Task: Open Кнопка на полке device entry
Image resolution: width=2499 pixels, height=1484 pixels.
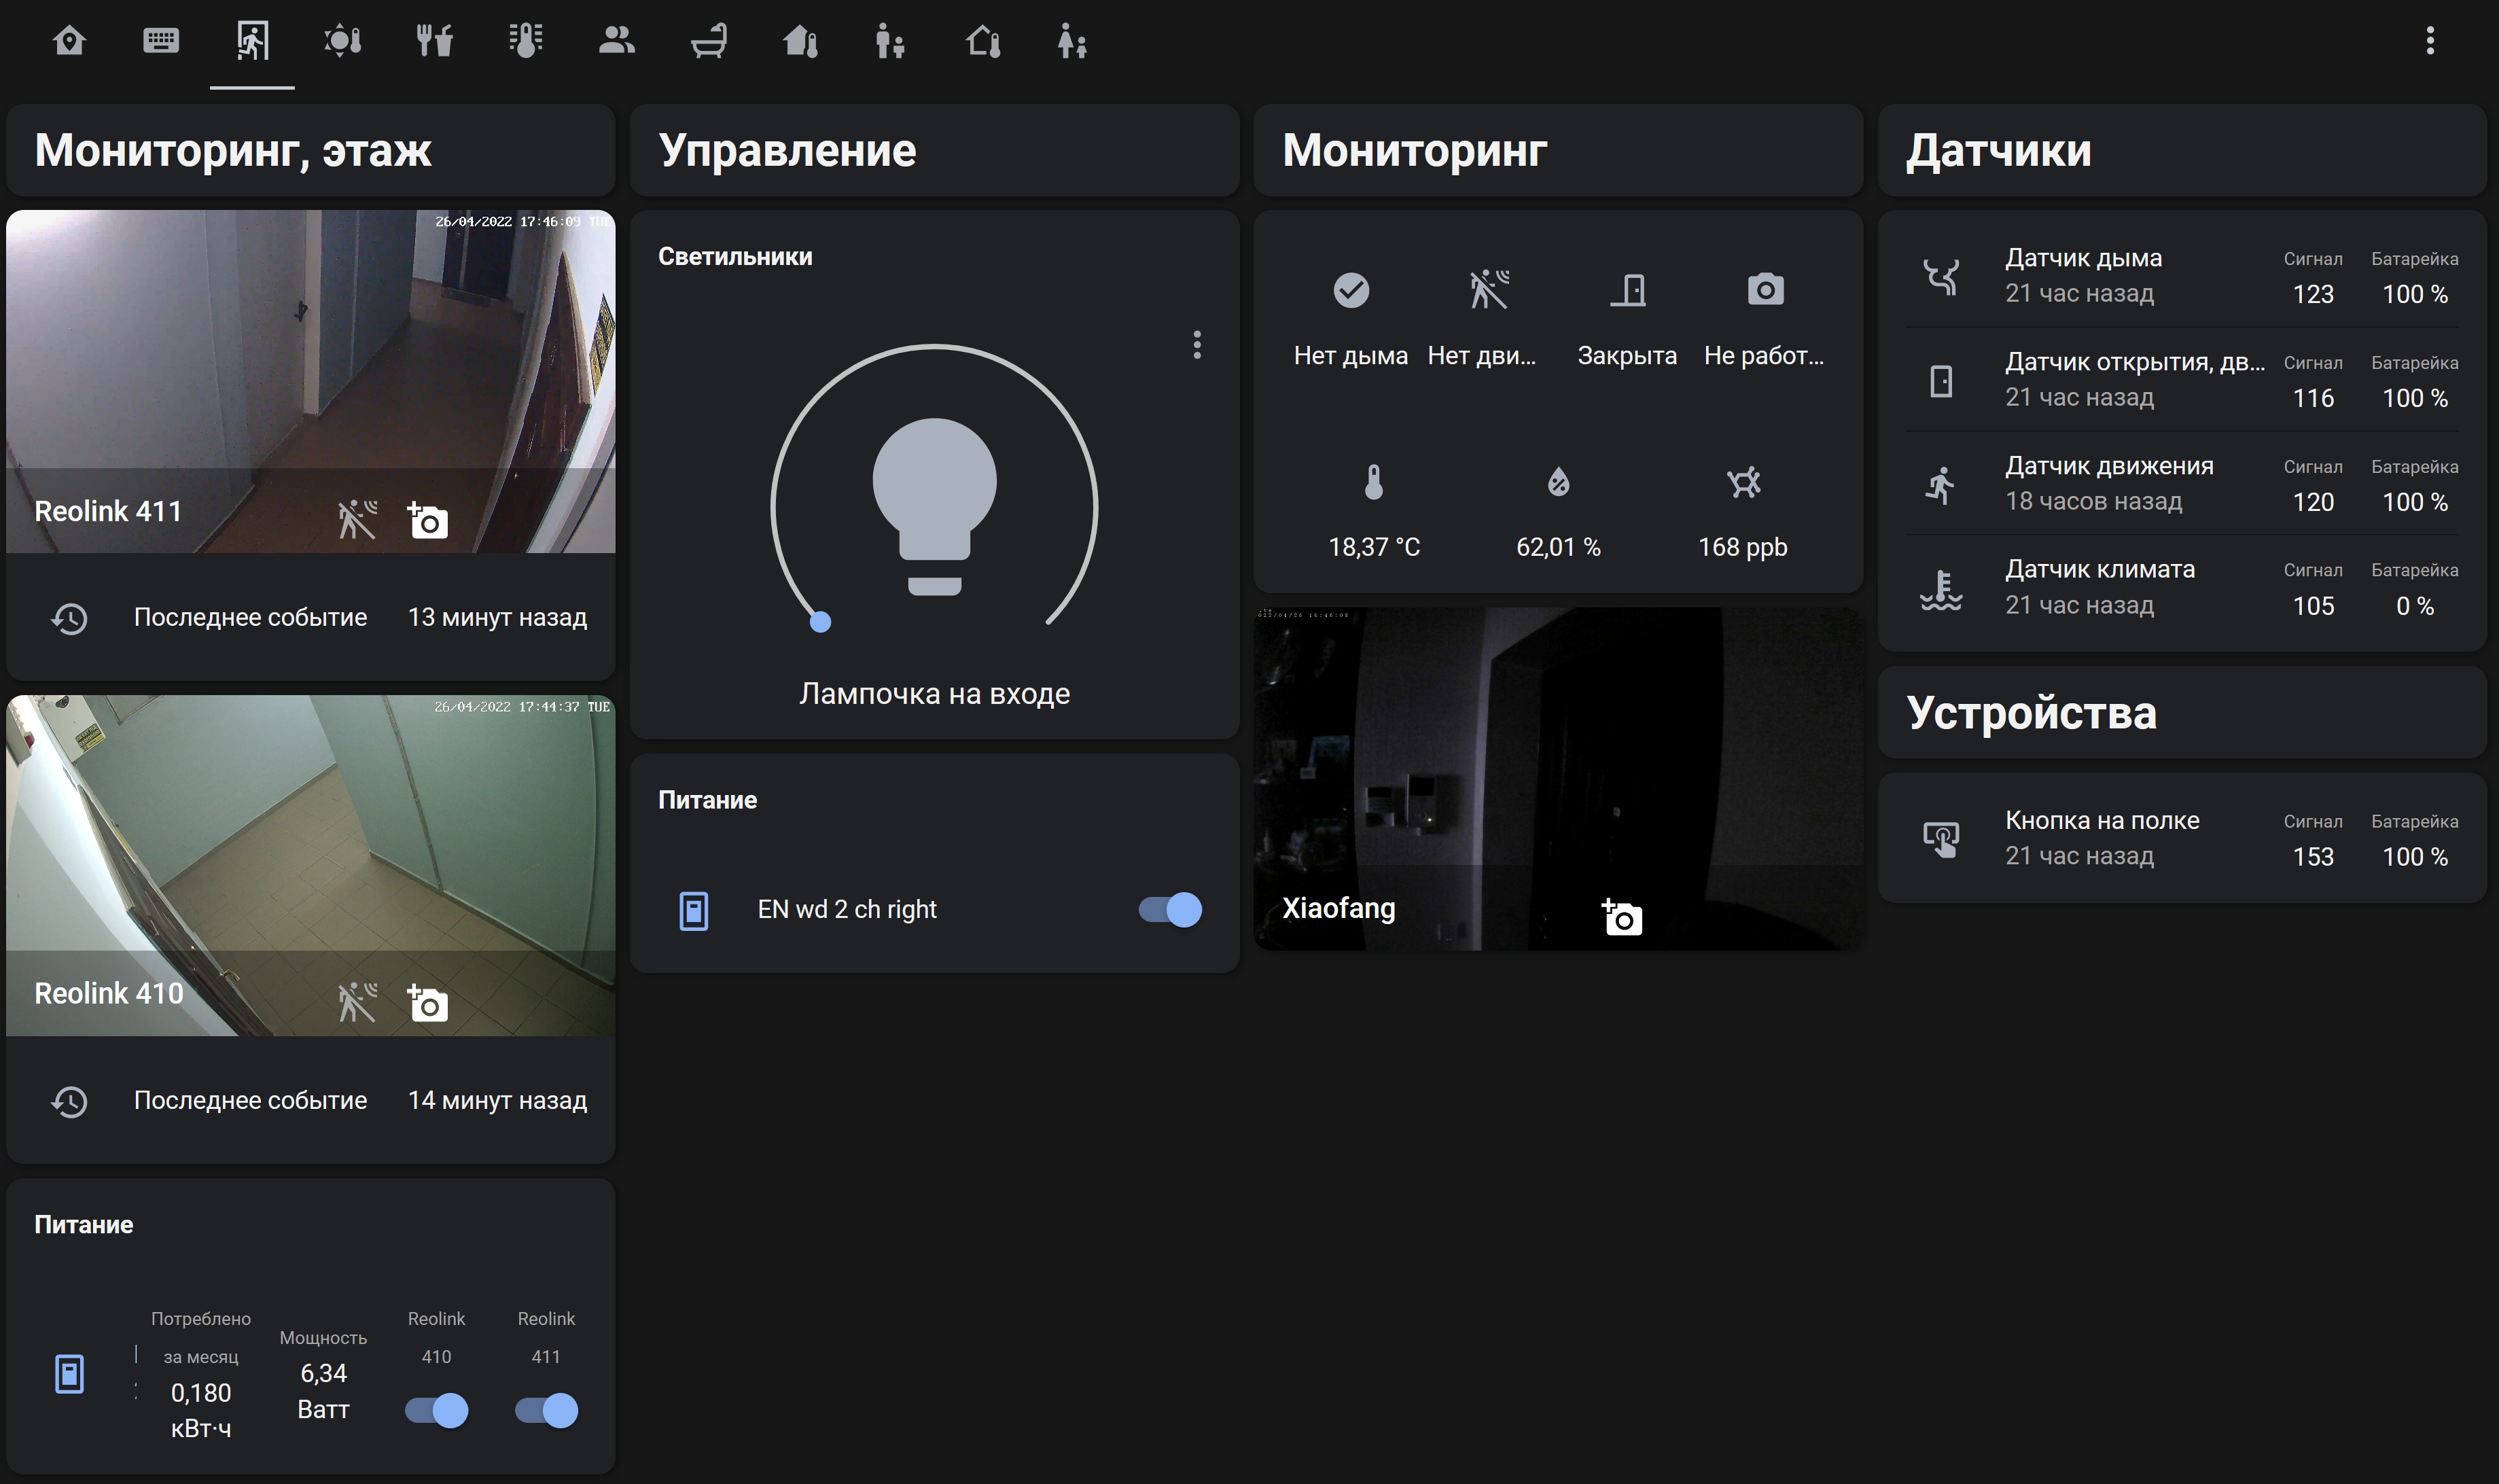Action: click(2101, 837)
